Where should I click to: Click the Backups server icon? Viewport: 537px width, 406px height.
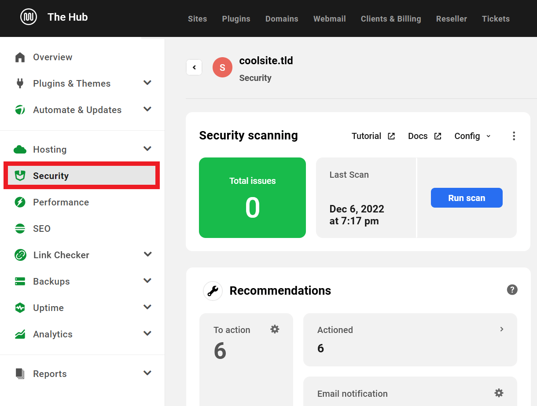point(20,282)
